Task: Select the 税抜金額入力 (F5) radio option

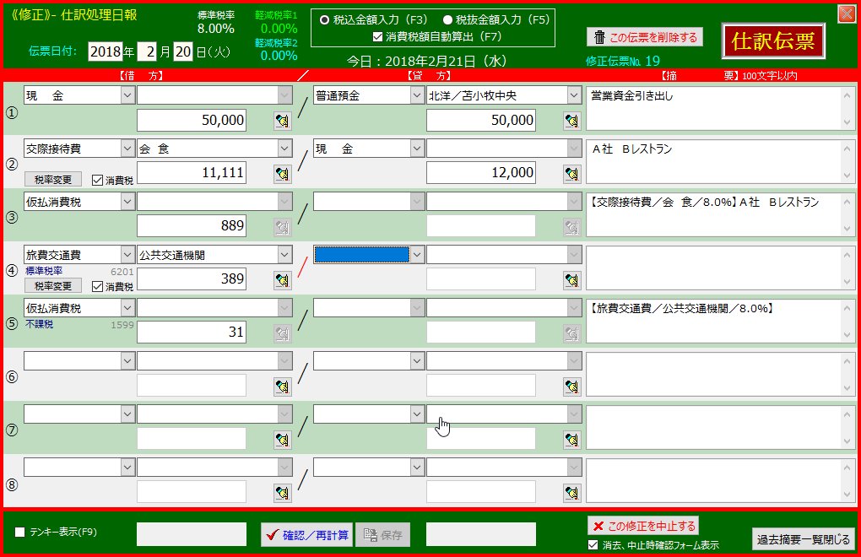Action: [x=448, y=19]
